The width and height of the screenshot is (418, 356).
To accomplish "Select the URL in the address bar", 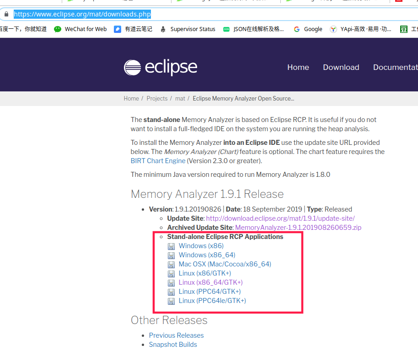I will pyautogui.click(x=82, y=14).
